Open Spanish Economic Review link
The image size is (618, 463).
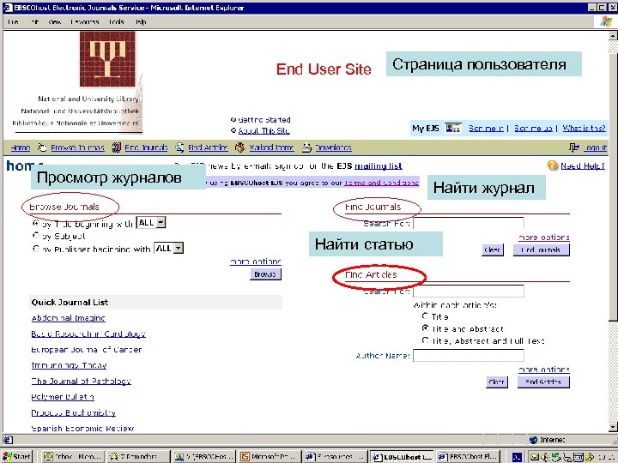[x=82, y=428]
